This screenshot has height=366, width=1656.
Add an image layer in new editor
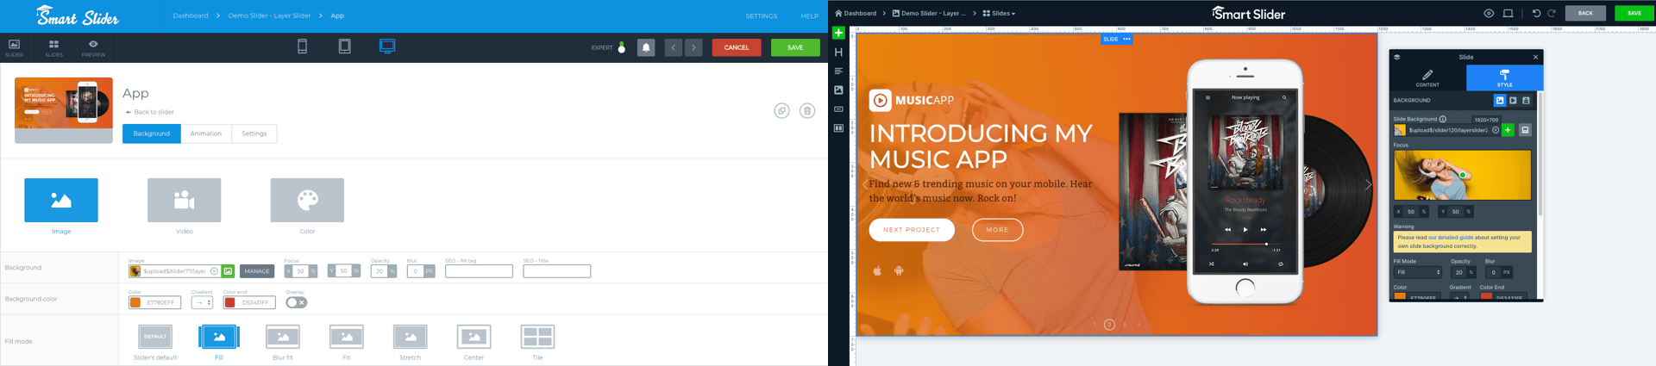tap(838, 90)
